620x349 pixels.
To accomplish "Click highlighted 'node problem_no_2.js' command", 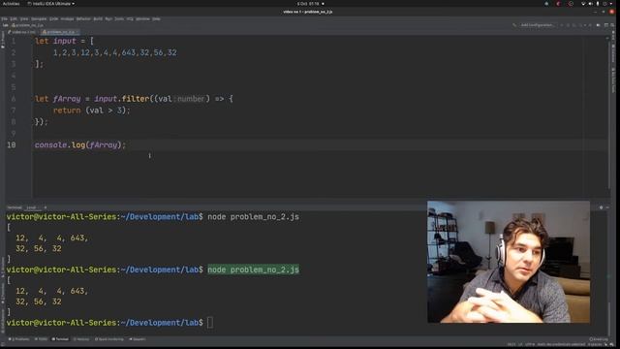I will 254,270.
